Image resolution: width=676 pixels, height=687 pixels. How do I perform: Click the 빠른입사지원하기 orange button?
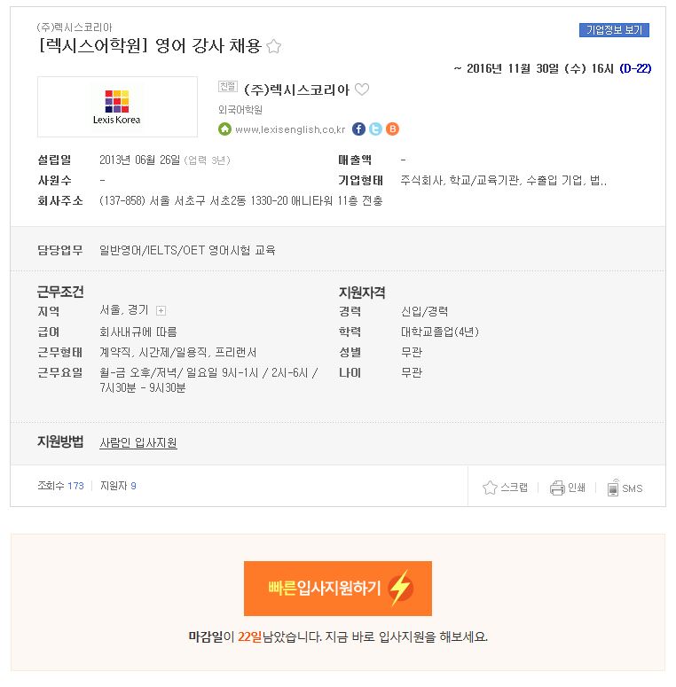[338, 589]
